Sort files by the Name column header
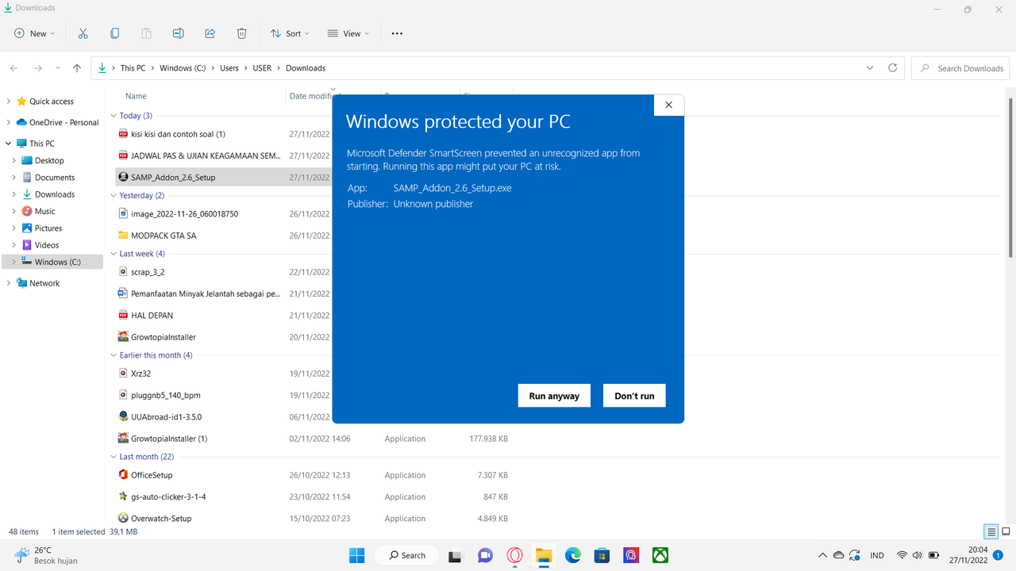This screenshot has width=1016, height=571. 136,96
